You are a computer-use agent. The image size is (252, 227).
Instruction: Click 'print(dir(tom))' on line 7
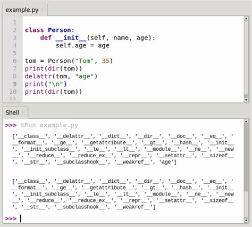click(x=53, y=69)
